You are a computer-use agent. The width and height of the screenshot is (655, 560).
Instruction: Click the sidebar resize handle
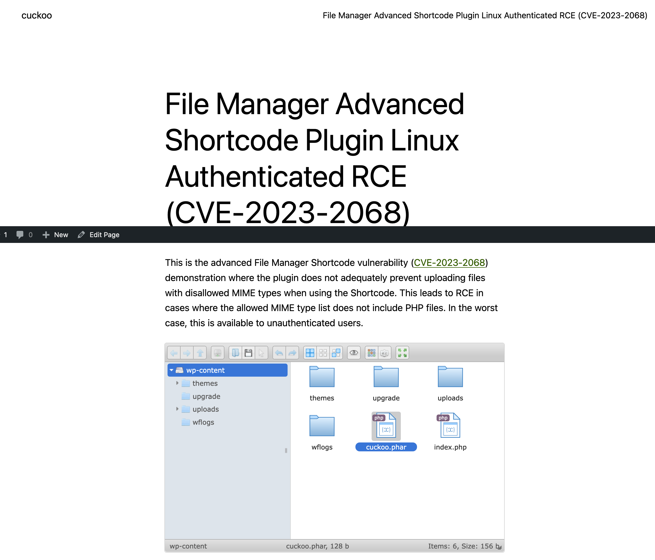click(286, 451)
